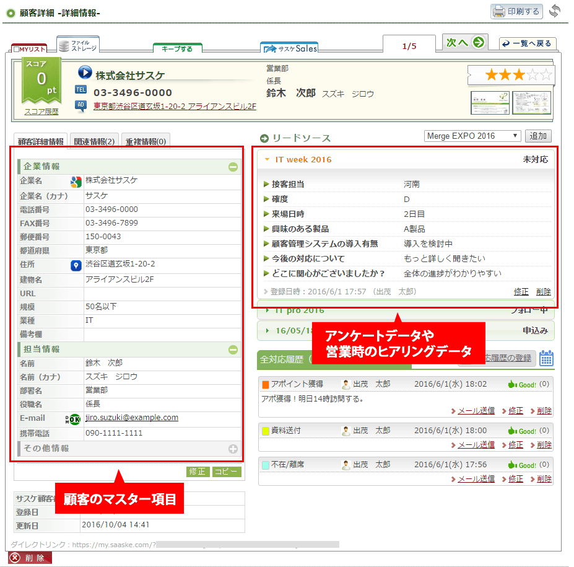This screenshot has width=574, height=567.
Task: Collapse the 担当情報 section
Action: (x=233, y=349)
